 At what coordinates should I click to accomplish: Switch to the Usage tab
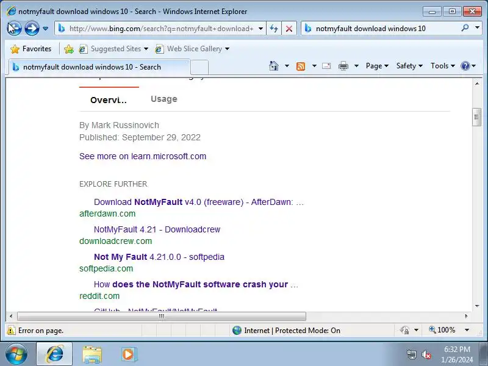click(164, 99)
